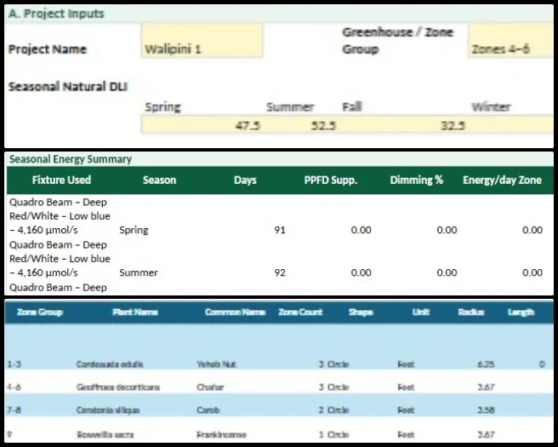Click PPFD Supp. 0.00 in the Spring row

(361, 230)
